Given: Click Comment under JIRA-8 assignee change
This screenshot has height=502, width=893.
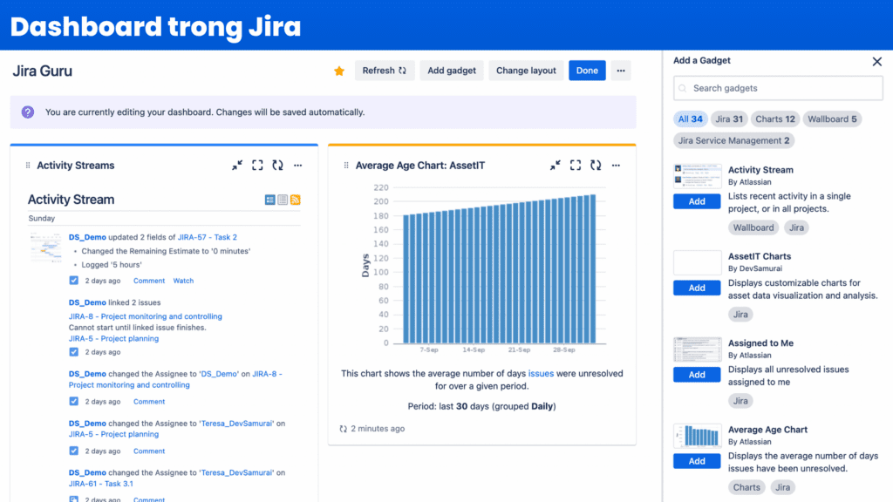Looking at the screenshot, I should pos(149,401).
